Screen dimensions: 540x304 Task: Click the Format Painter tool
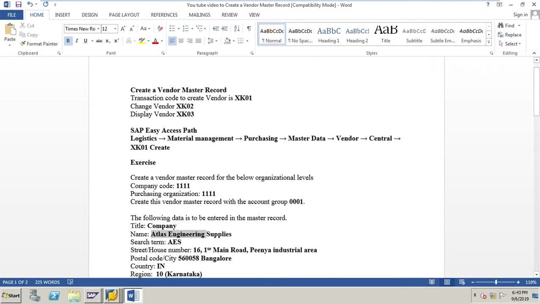coord(39,44)
